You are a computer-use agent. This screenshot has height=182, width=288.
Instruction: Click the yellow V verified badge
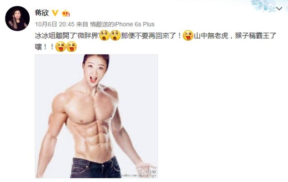(x=55, y=13)
